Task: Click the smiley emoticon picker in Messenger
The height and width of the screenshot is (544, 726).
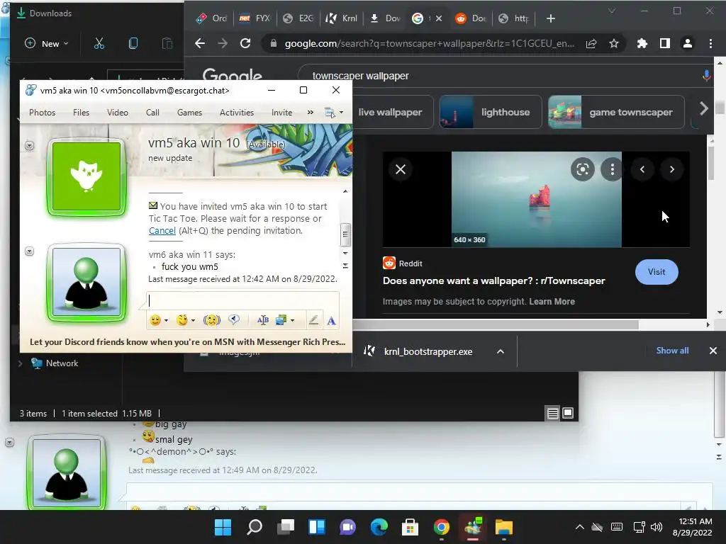Action: [x=155, y=320]
